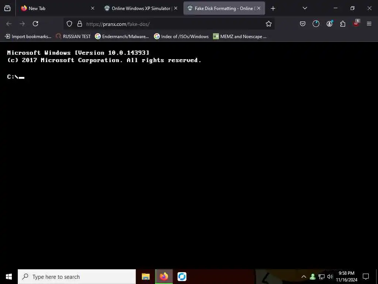Open the Firefox account menu
Screen dimensions: 378x284
(x=329, y=24)
